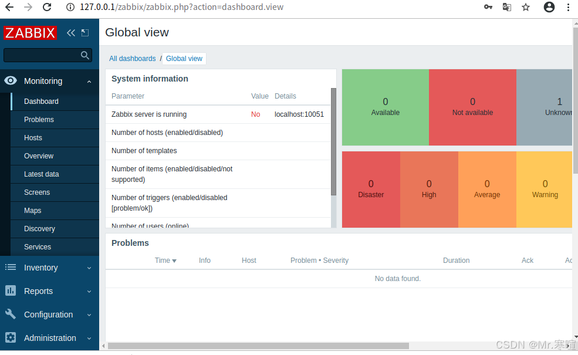The image size is (578, 355).
Task: Click the ZABBIX logo
Action: 30,33
